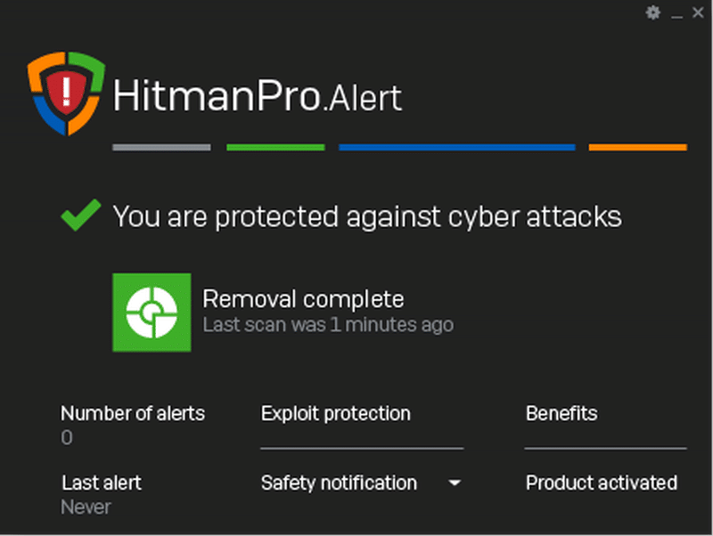Open settings via the gear icon
The width and height of the screenshot is (713, 536).
coord(653,12)
